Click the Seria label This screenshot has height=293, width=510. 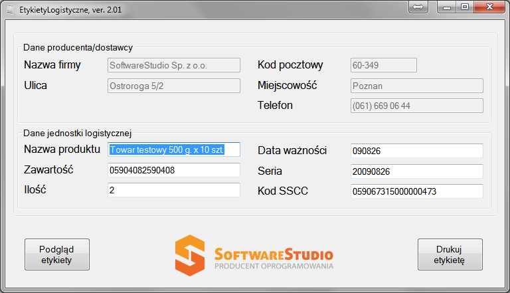[x=270, y=171]
